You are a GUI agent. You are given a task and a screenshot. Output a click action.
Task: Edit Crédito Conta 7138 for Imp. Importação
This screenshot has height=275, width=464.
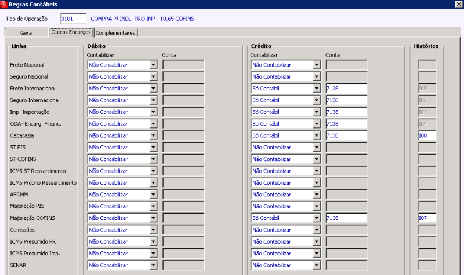(346, 112)
